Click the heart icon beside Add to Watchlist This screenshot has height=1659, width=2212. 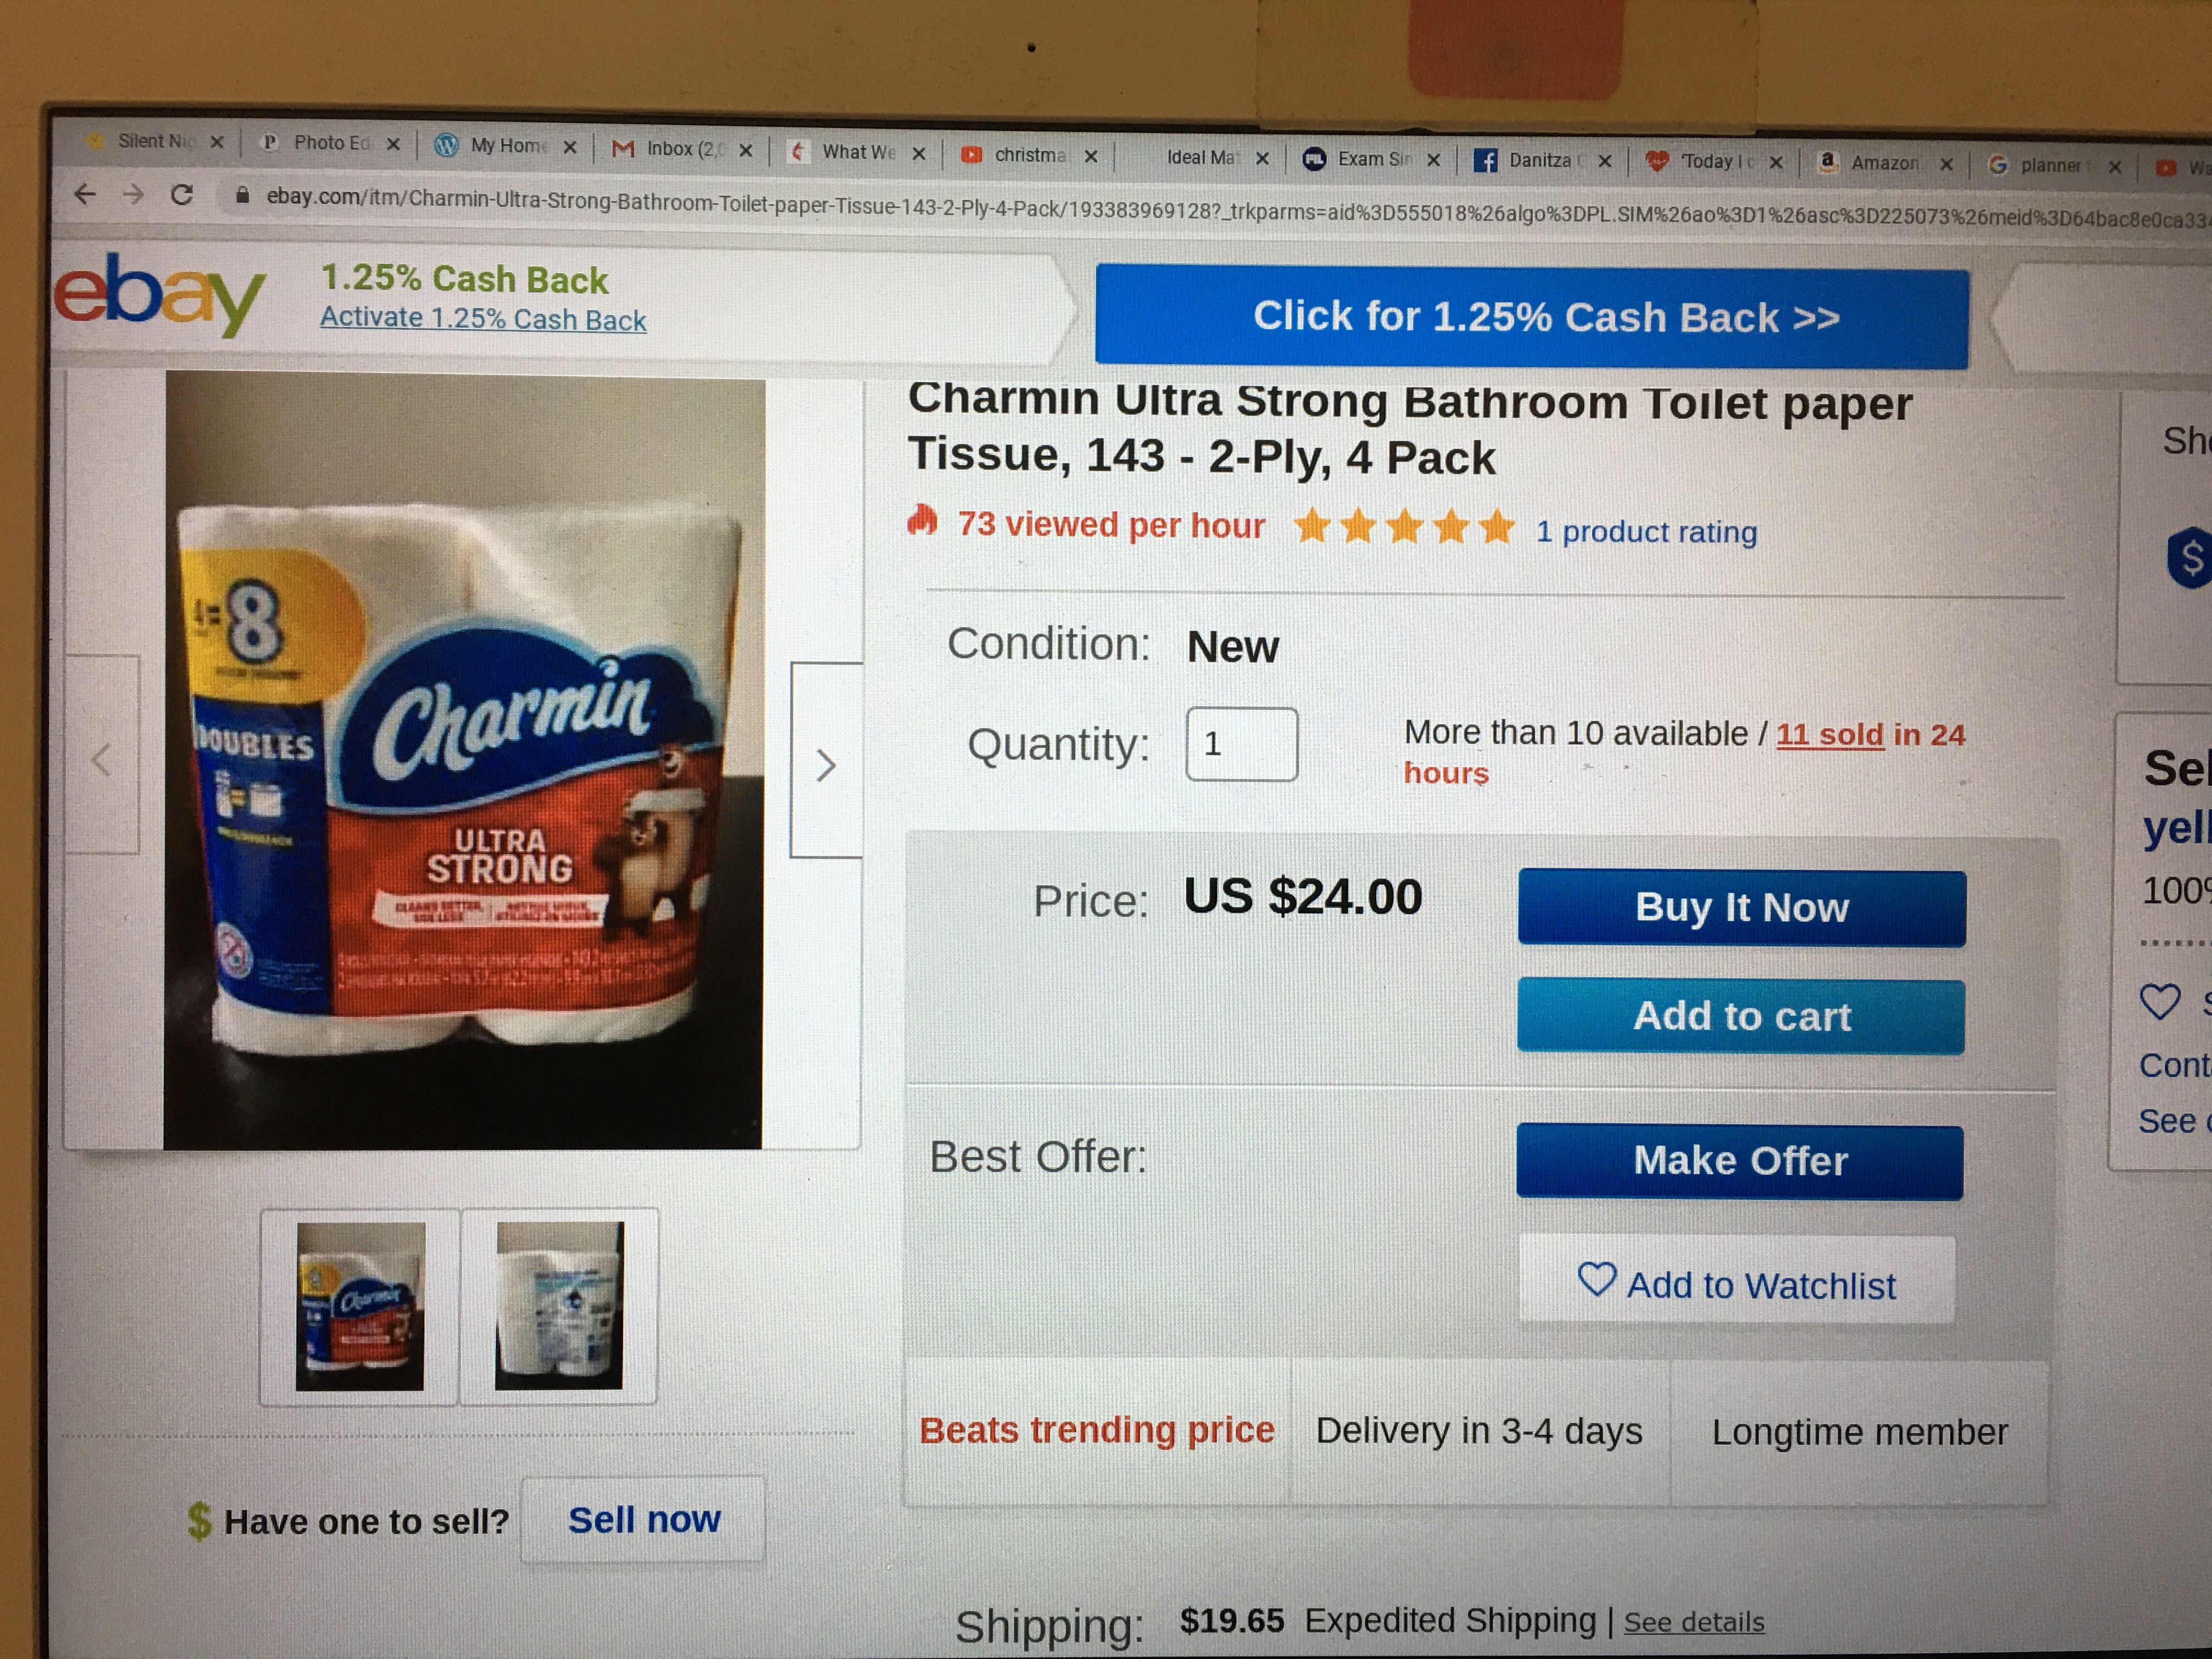click(x=1596, y=1279)
